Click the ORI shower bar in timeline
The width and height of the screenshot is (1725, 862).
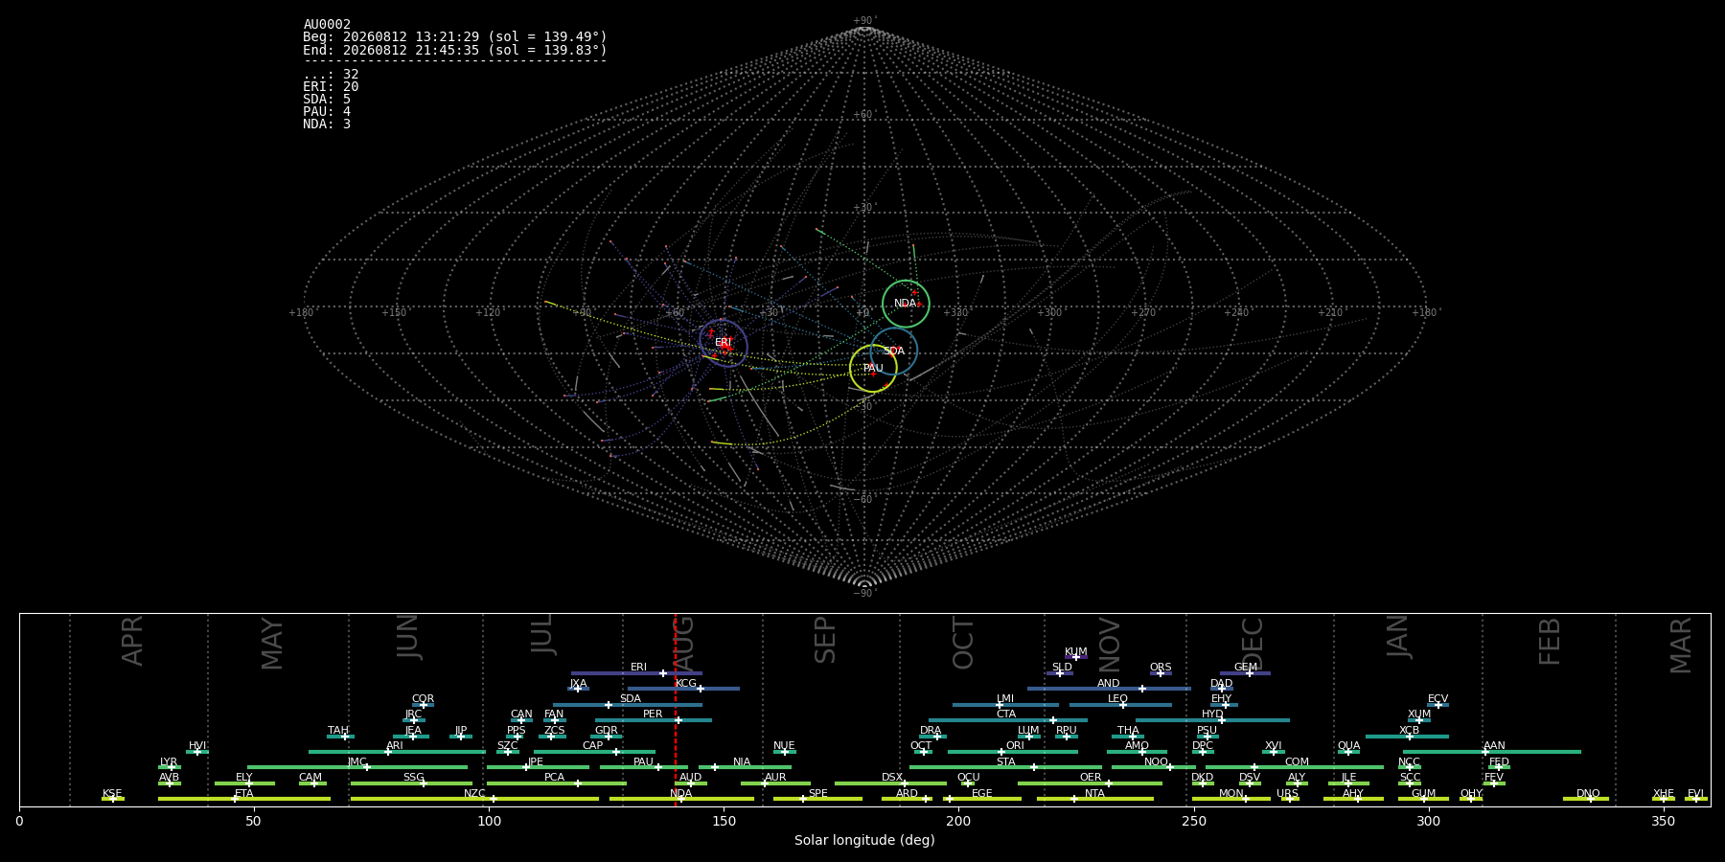point(1013,752)
